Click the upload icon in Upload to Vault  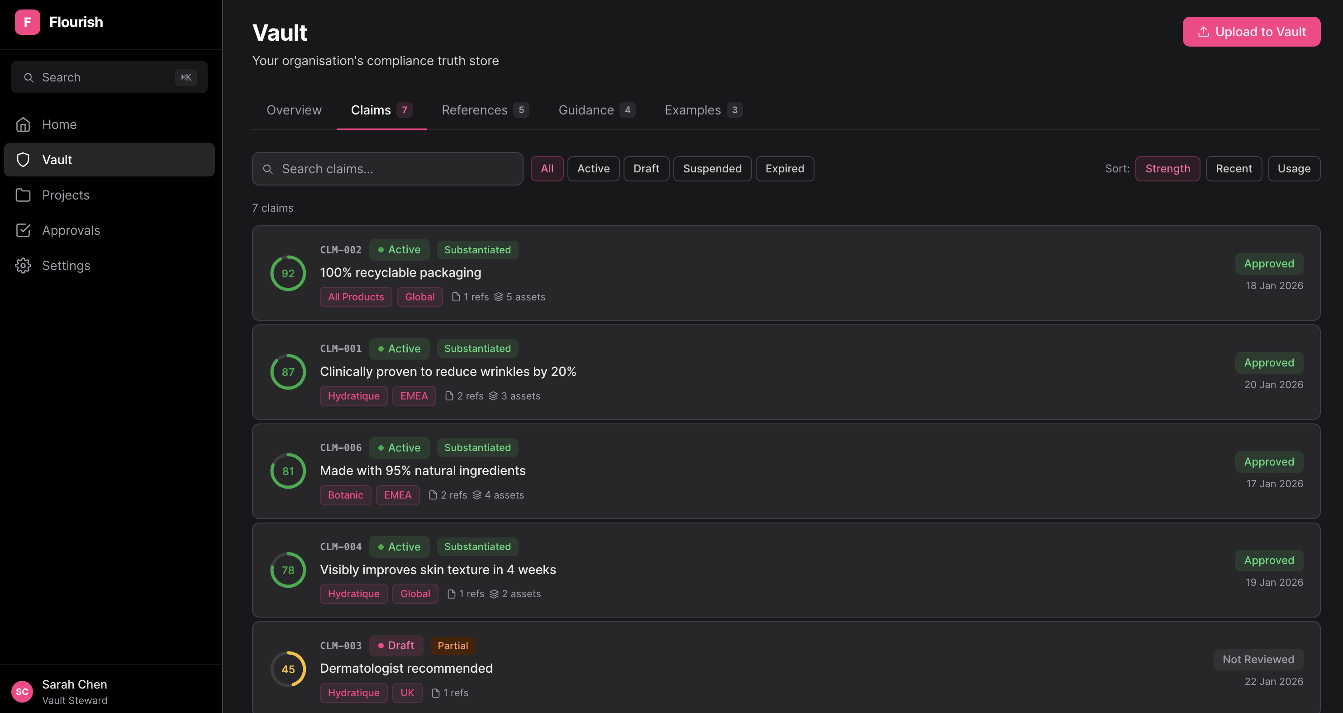[1205, 31]
